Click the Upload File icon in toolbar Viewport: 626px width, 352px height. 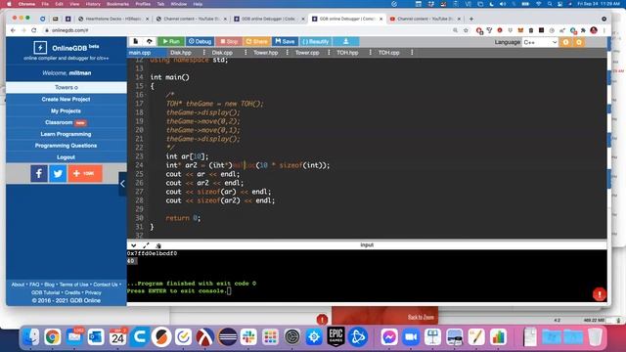coord(150,41)
